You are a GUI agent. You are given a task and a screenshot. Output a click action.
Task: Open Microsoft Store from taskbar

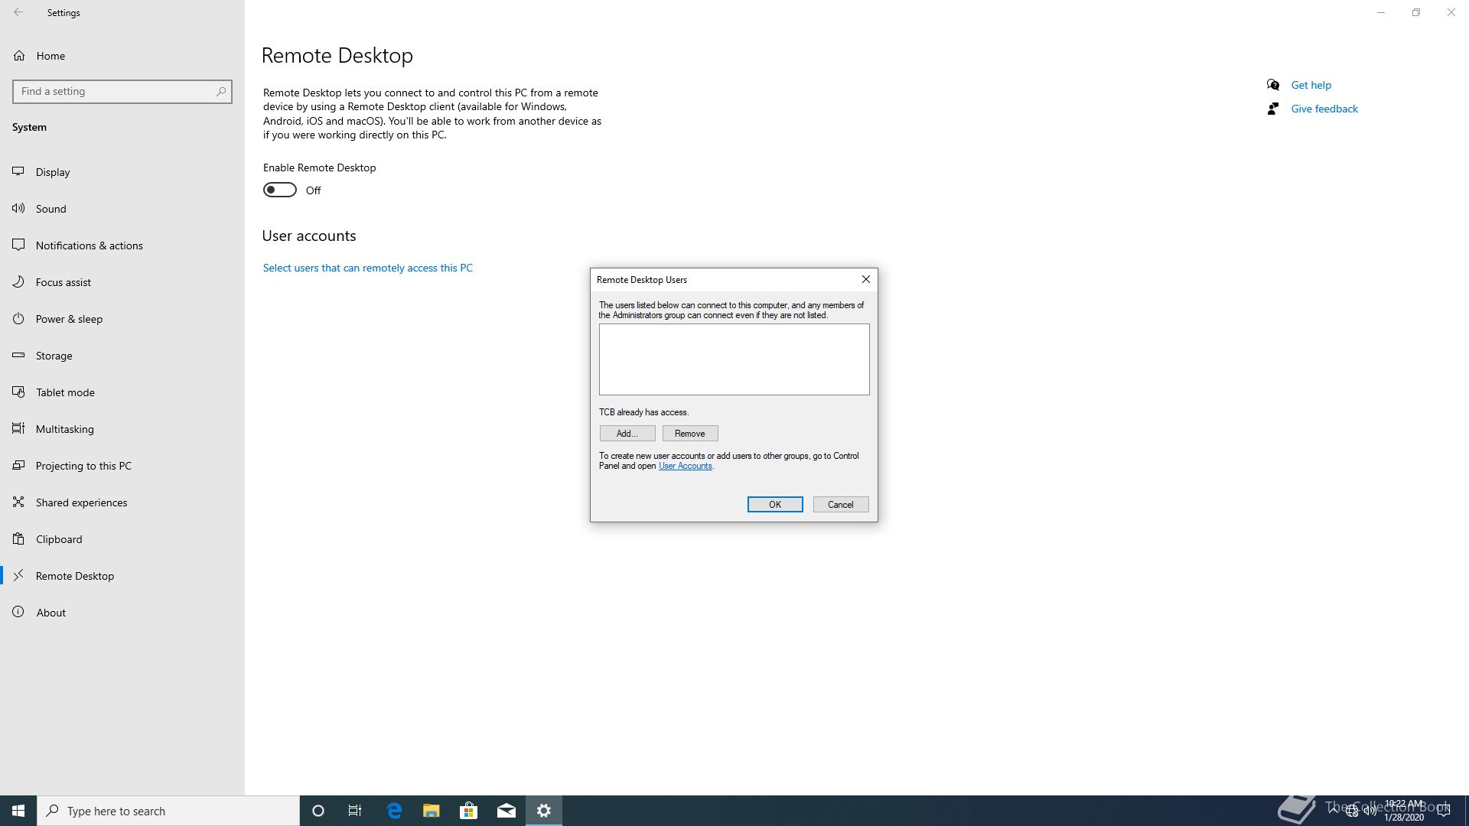pyautogui.click(x=468, y=811)
